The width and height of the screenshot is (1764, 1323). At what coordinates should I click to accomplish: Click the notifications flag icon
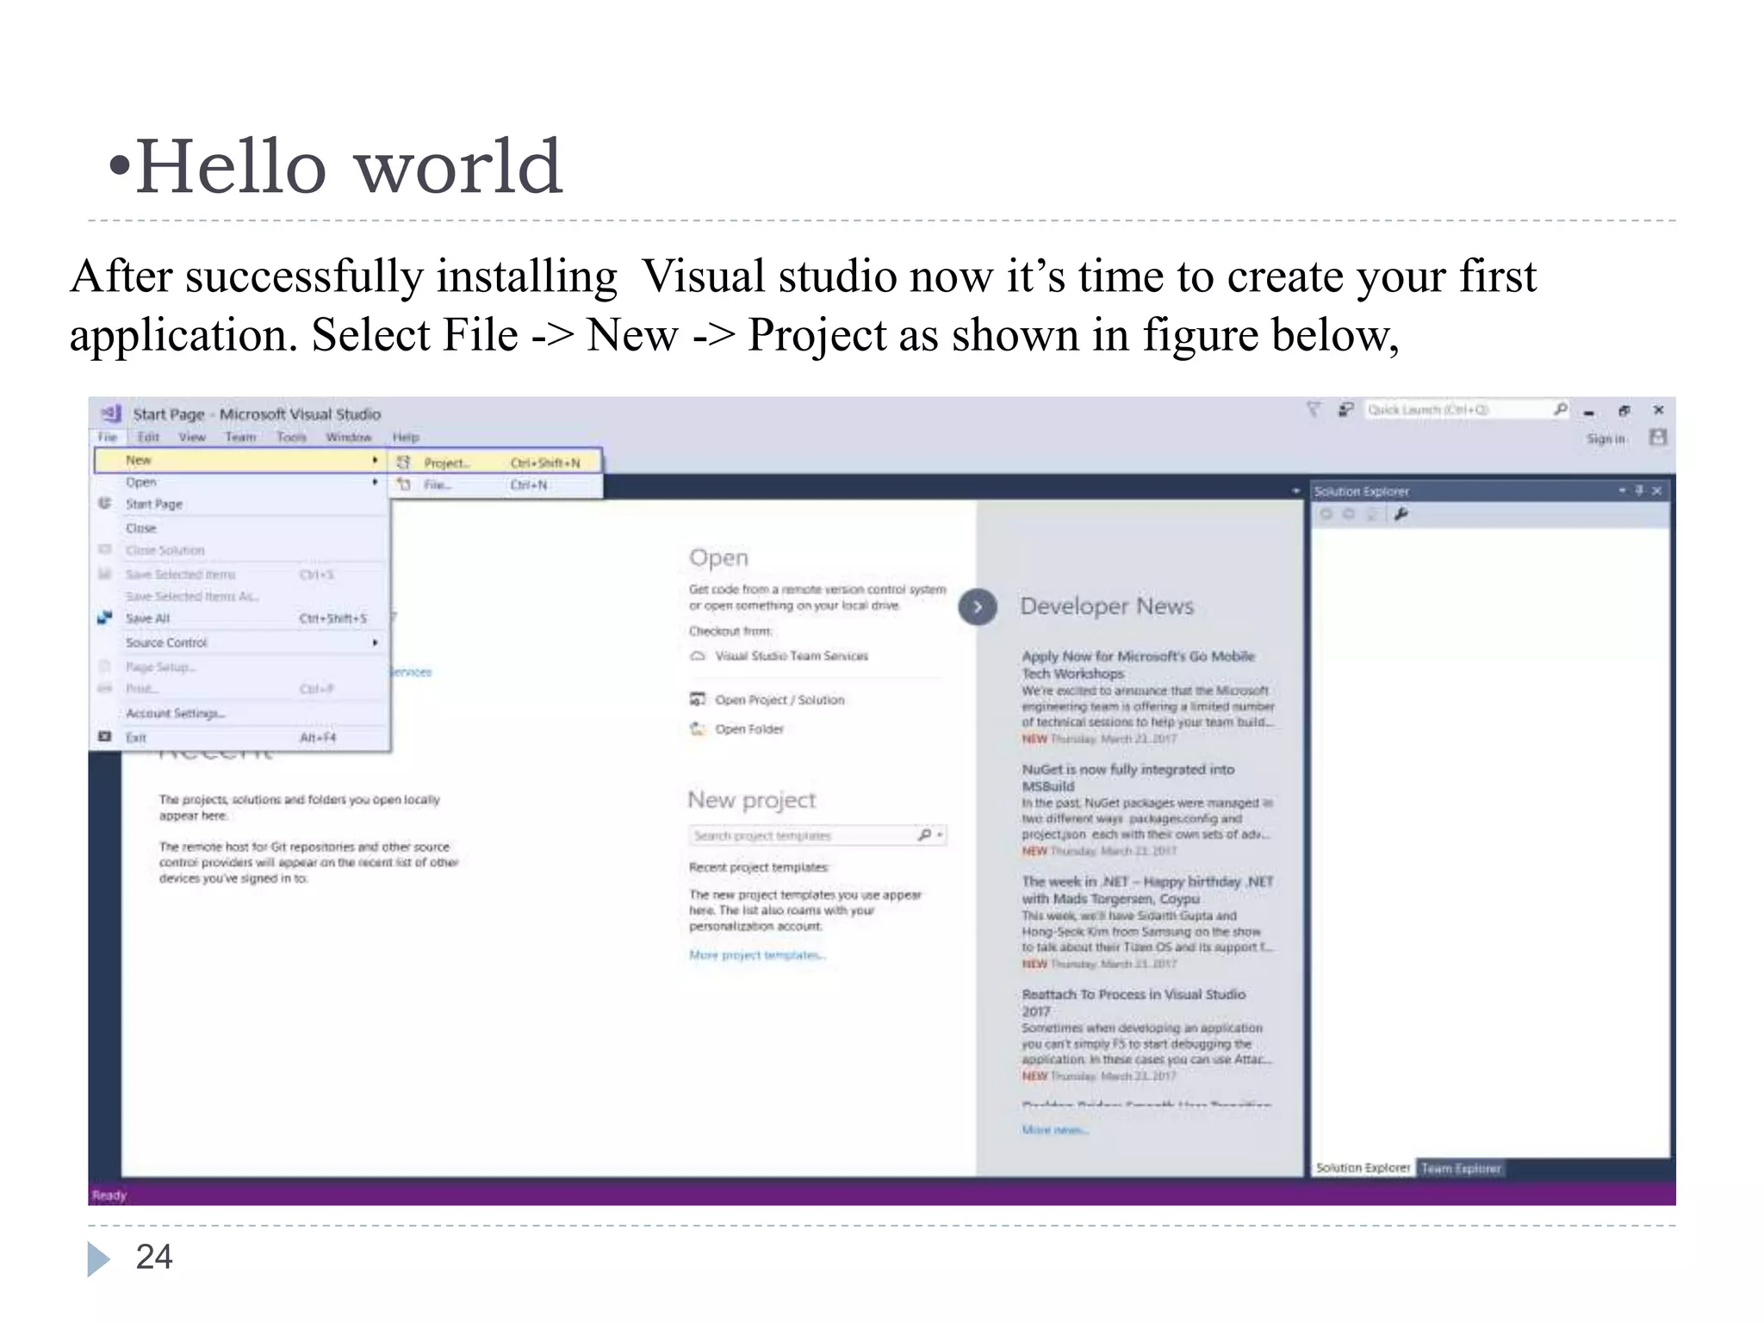[1313, 410]
